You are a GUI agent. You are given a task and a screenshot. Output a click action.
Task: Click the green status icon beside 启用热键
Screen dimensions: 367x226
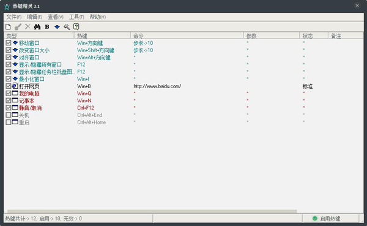pos(315,219)
